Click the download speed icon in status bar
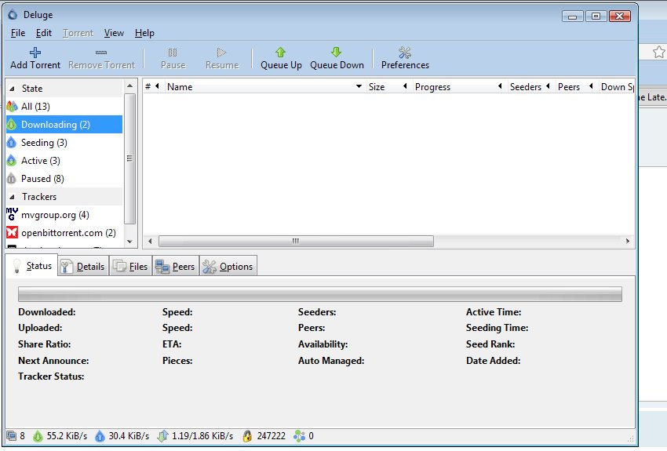 38,436
